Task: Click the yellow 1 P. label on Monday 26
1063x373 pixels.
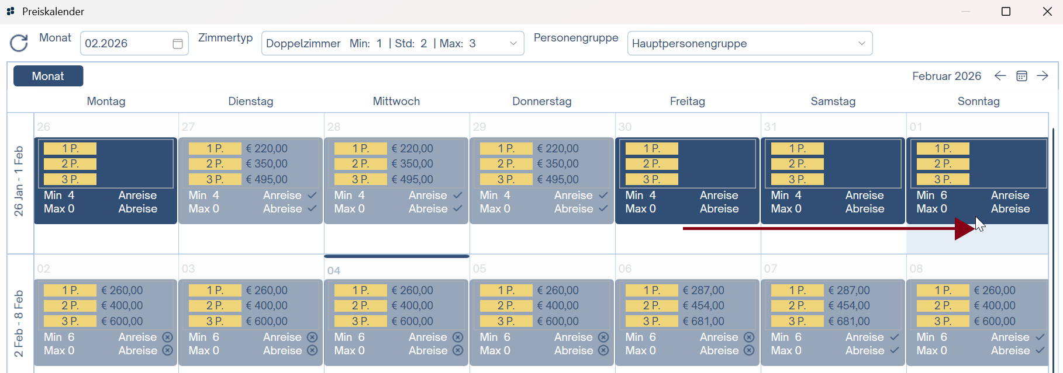Action: 70,148
